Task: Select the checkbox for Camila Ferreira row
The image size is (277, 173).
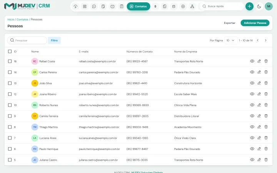Action: click(x=10, y=116)
